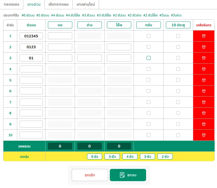The width and height of the screenshot is (217, 188).
Task: Click the trash icon in row 8
Action: click(204, 113)
